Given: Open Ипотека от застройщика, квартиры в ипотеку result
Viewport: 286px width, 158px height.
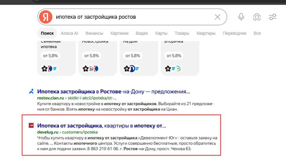Looking at the screenshot, I should coord(102,125).
